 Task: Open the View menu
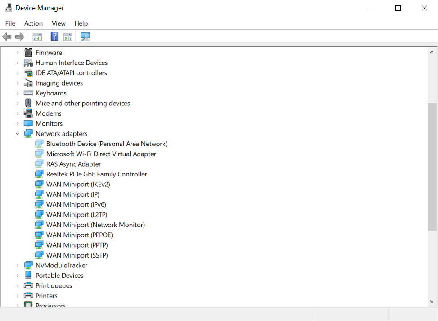59,23
